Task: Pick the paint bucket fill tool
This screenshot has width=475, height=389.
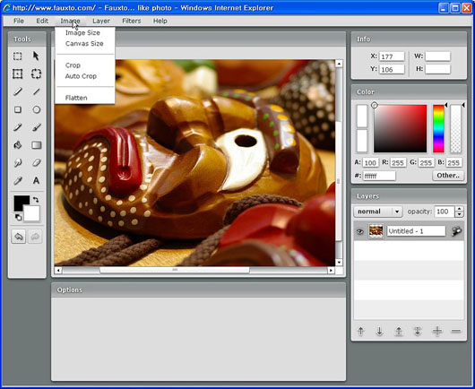Action: (x=18, y=145)
